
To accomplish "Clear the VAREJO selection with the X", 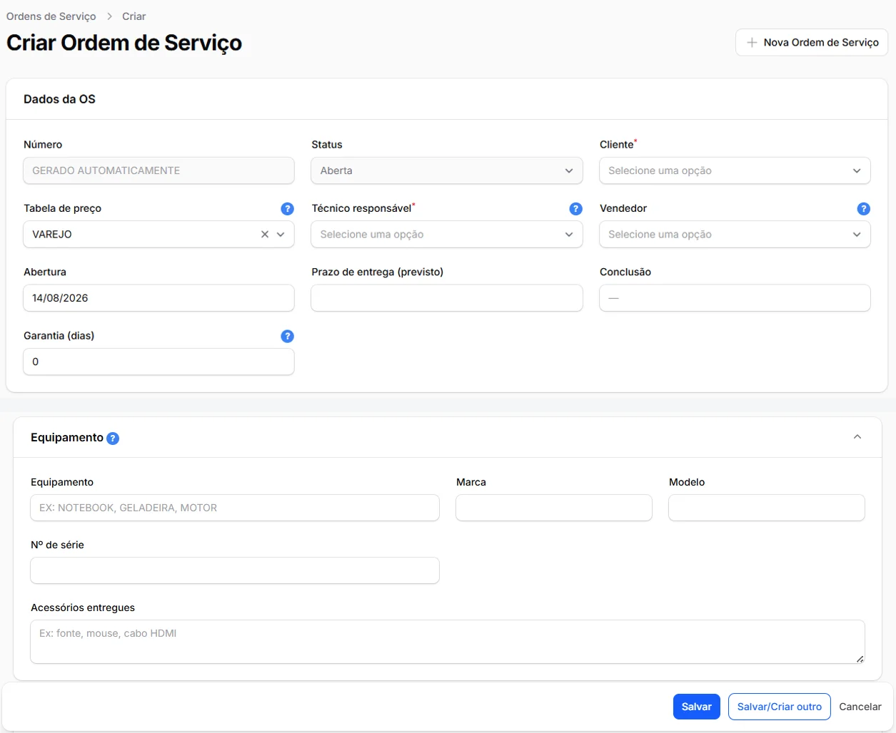I will point(265,235).
